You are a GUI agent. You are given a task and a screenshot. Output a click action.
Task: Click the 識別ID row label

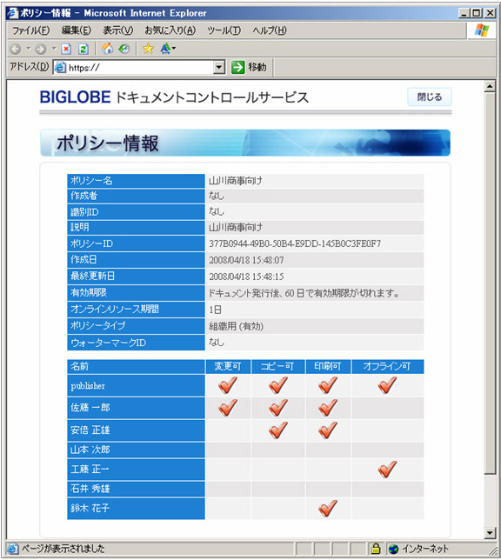[x=136, y=212]
